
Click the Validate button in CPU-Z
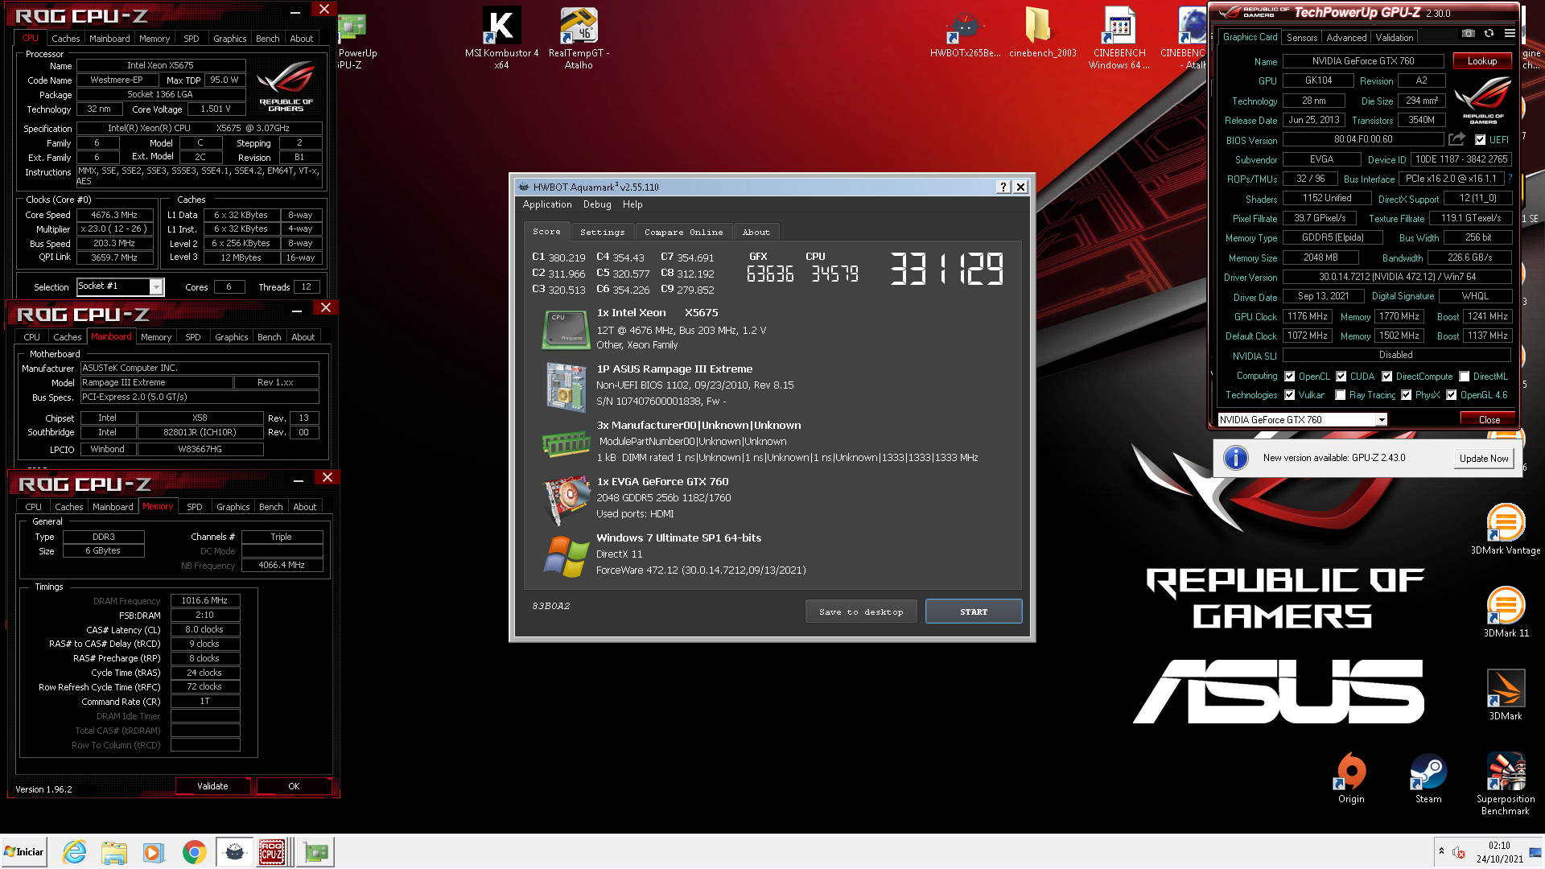click(212, 786)
